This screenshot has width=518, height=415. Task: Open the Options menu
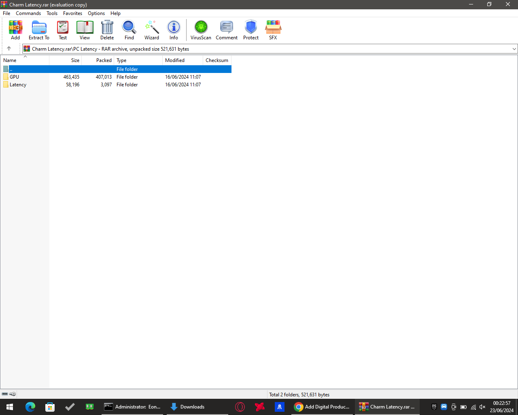coord(96,13)
